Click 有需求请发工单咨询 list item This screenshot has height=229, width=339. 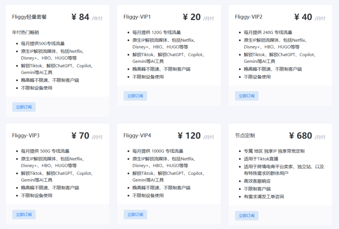coord(264,197)
